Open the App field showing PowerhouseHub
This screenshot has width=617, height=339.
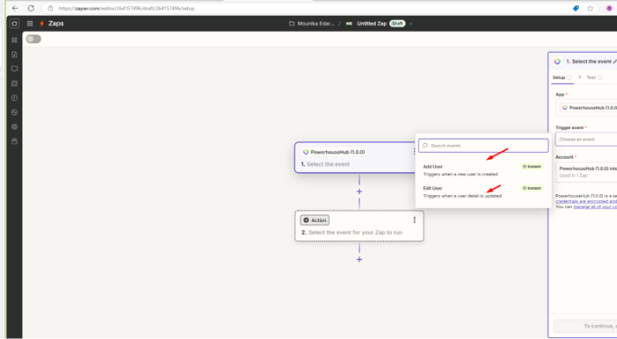[x=587, y=108]
